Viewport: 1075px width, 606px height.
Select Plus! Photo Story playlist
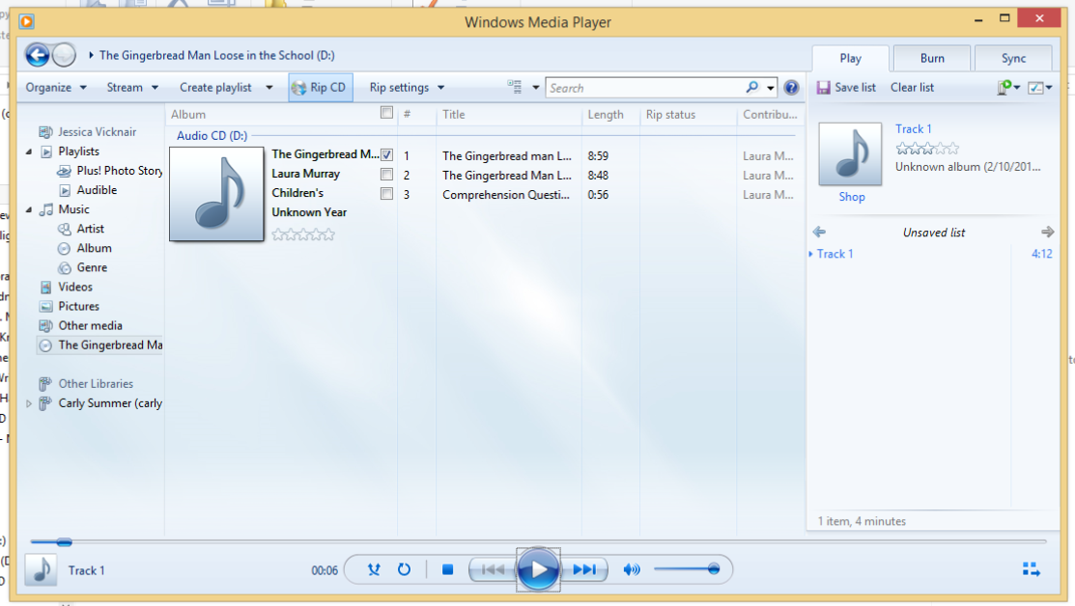coord(120,171)
